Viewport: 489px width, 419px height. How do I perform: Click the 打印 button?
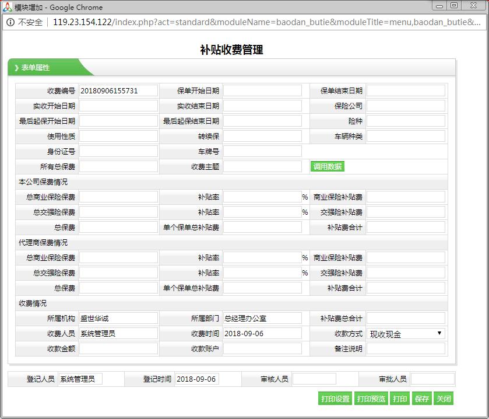(400, 398)
